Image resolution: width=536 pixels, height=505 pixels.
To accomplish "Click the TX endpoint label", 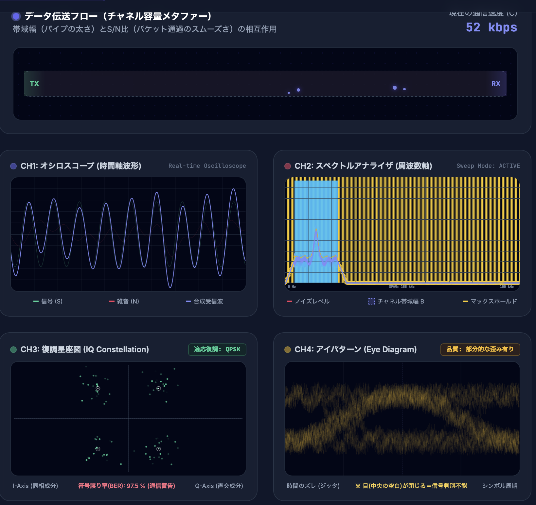I will (x=34, y=84).
